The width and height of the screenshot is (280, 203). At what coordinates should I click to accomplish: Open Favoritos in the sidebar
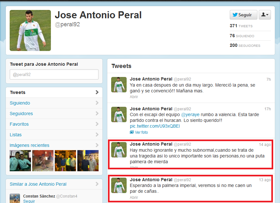tap(54, 124)
